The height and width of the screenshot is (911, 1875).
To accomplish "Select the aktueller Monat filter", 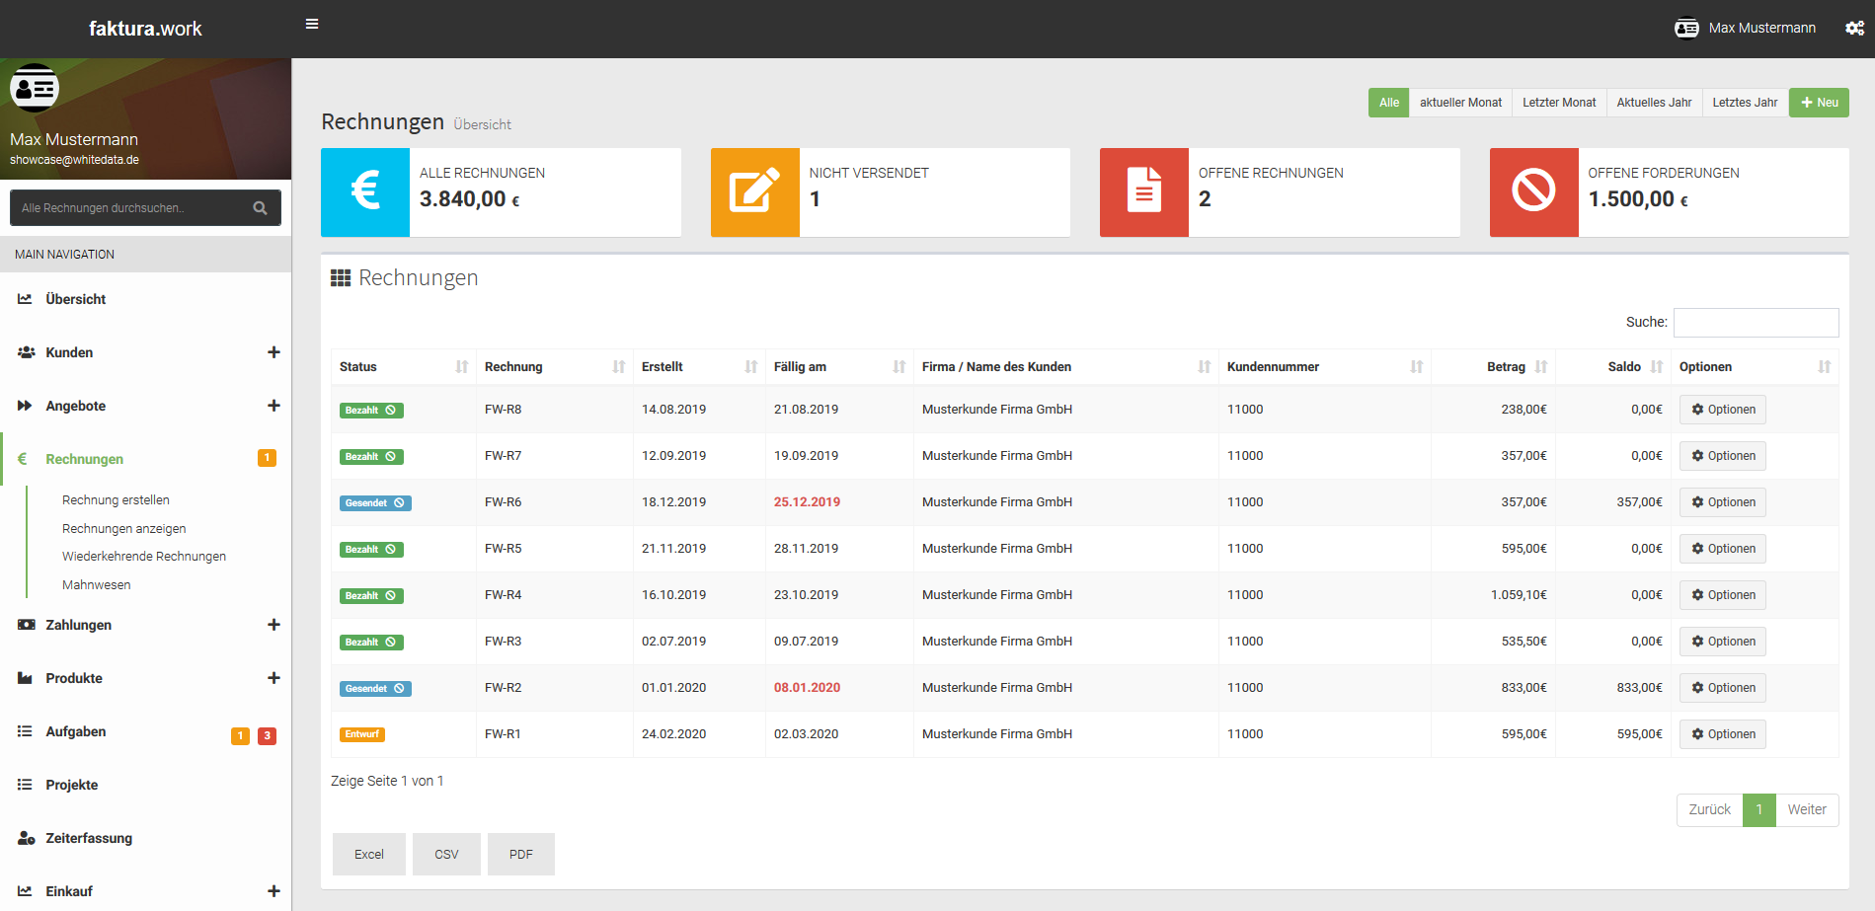I will [1460, 103].
